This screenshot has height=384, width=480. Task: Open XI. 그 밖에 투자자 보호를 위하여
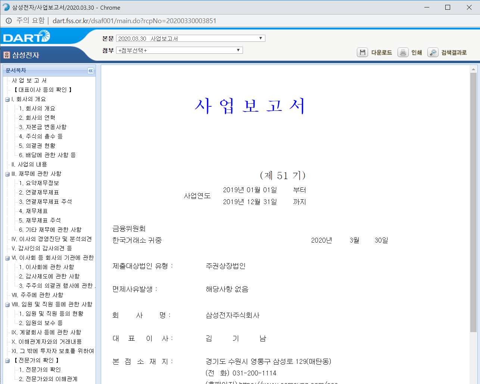coord(53,351)
